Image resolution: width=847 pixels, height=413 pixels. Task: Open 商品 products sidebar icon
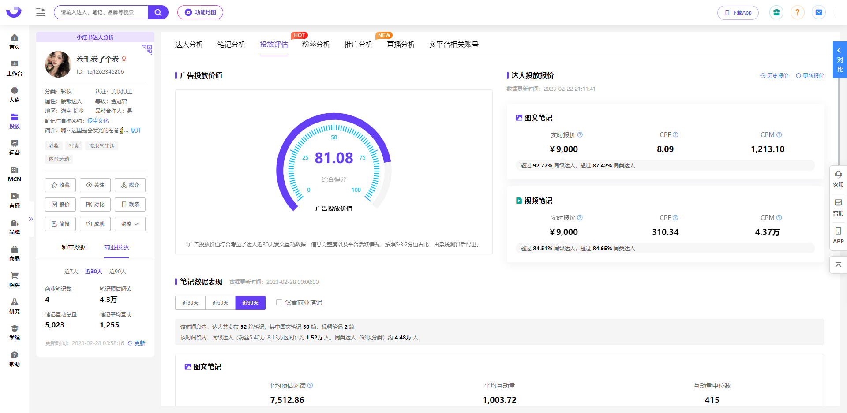tap(15, 253)
